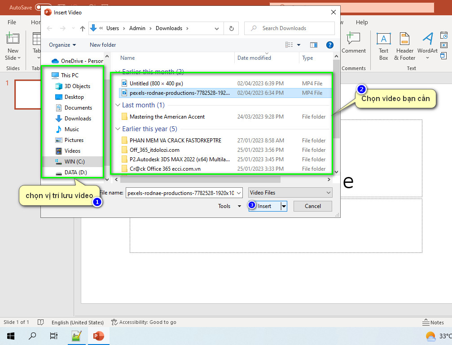Image resolution: width=452 pixels, height=345 pixels.
Task: Click the change view icon
Action: pyautogui.click(x=289, y=45)
